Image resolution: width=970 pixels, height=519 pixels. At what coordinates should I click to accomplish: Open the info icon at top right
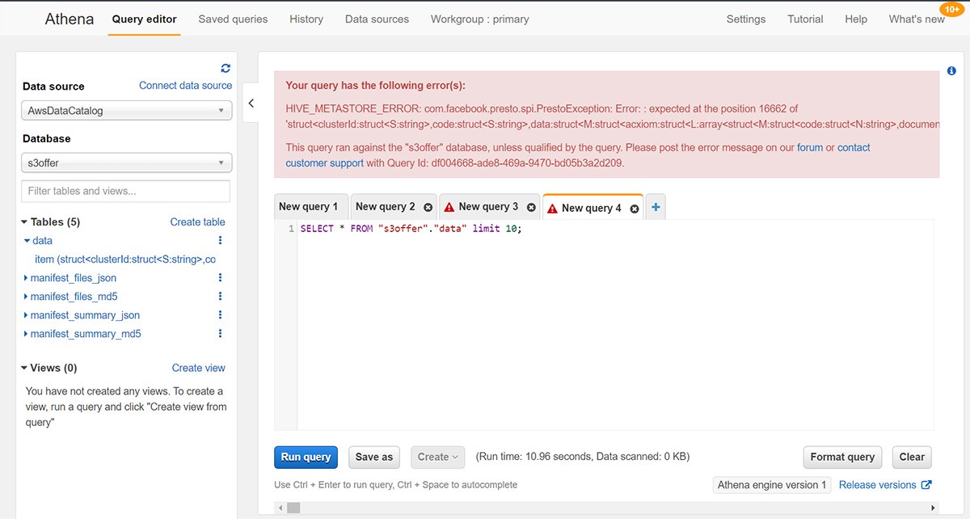click(951, 71)
